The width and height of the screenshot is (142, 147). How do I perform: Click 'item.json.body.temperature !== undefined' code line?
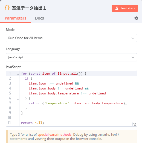[67, 93]
